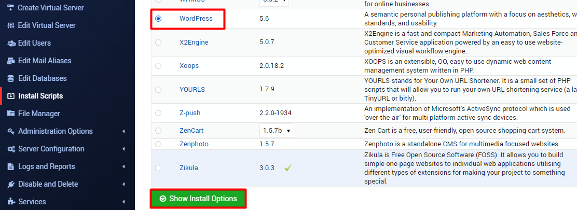This screenshot has width=577, height=210.
Task: Click the Zenphoto standalone CMS description
Action: [x=462, y=144]
